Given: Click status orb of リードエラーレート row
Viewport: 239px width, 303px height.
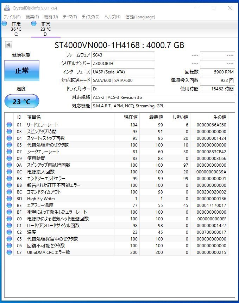Looking at the screenshot, I should pyautogui.click(x=9, y=125).
